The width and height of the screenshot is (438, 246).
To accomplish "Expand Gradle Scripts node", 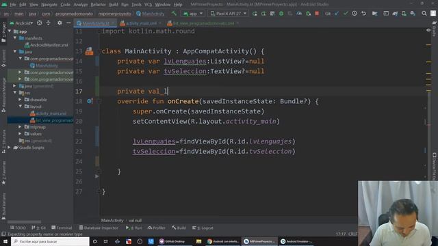I will click(10, 148).
